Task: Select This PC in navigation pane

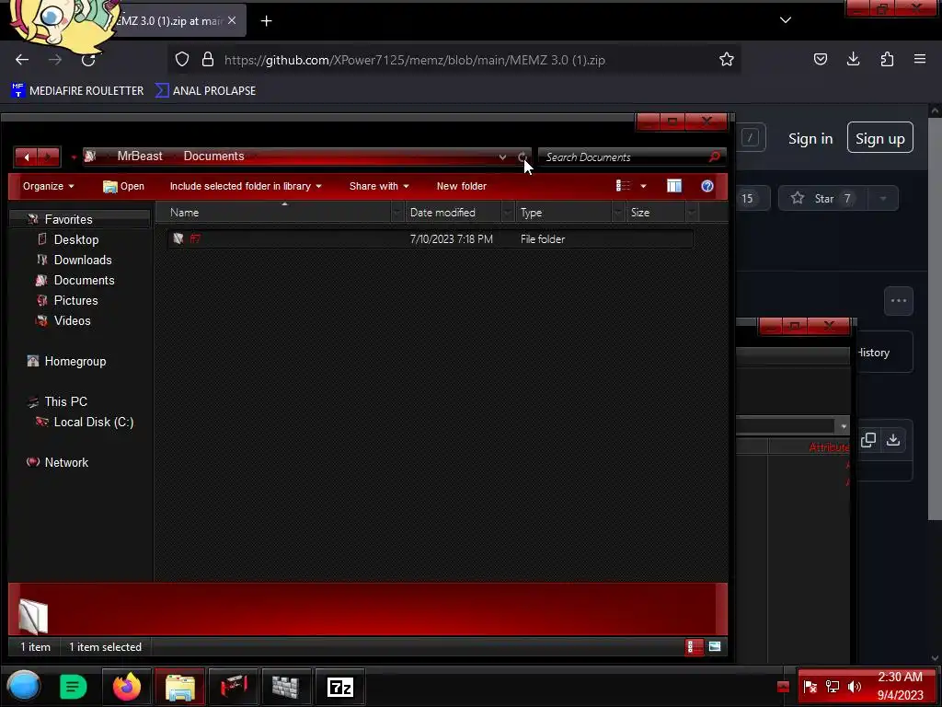Action: (x=65, y=401)
